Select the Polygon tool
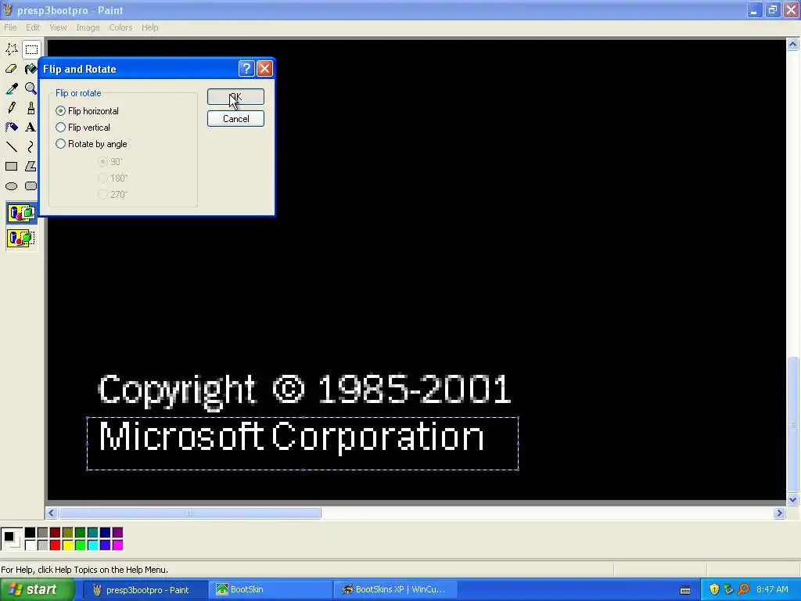The width and height of the screenshot is (801, 601). coord(31,167)
